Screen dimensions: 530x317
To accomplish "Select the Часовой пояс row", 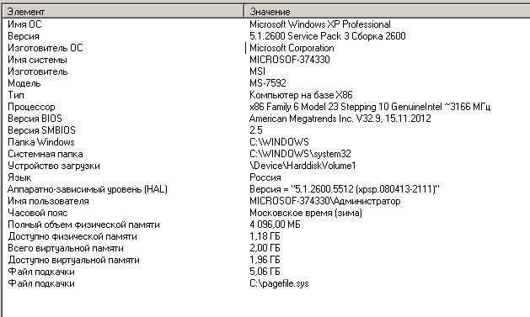I will click(x=266, y=213).
